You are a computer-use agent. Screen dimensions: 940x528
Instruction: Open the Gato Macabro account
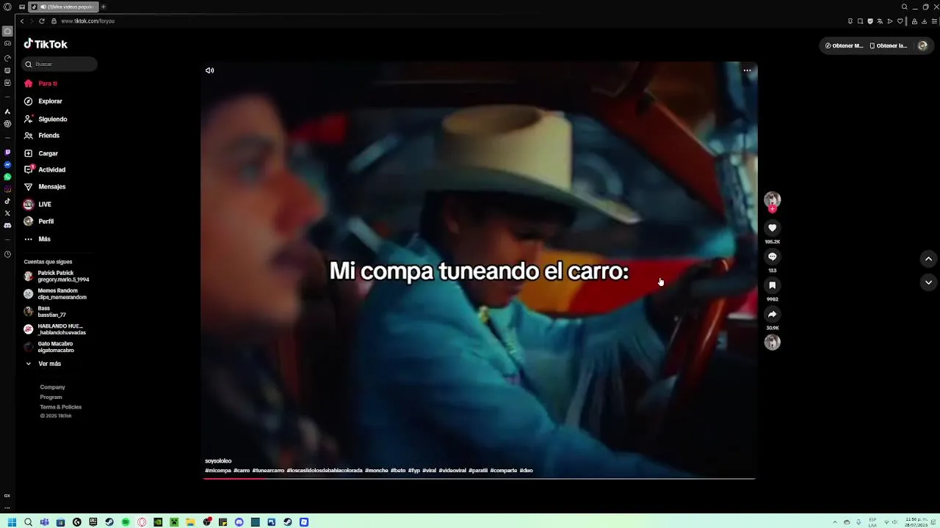[x=49, y=347]
